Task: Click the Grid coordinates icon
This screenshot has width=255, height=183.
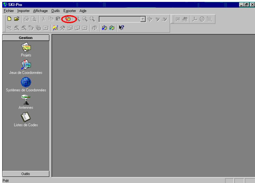Action: point(209,19)
